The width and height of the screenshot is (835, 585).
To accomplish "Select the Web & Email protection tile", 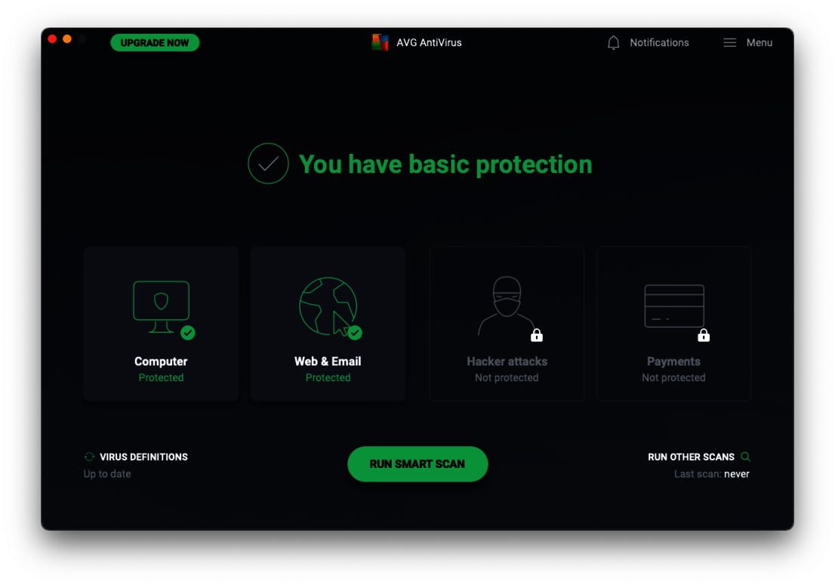I will (328, 323).
